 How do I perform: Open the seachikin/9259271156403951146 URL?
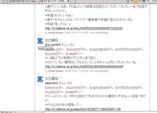tap(83, 109)
